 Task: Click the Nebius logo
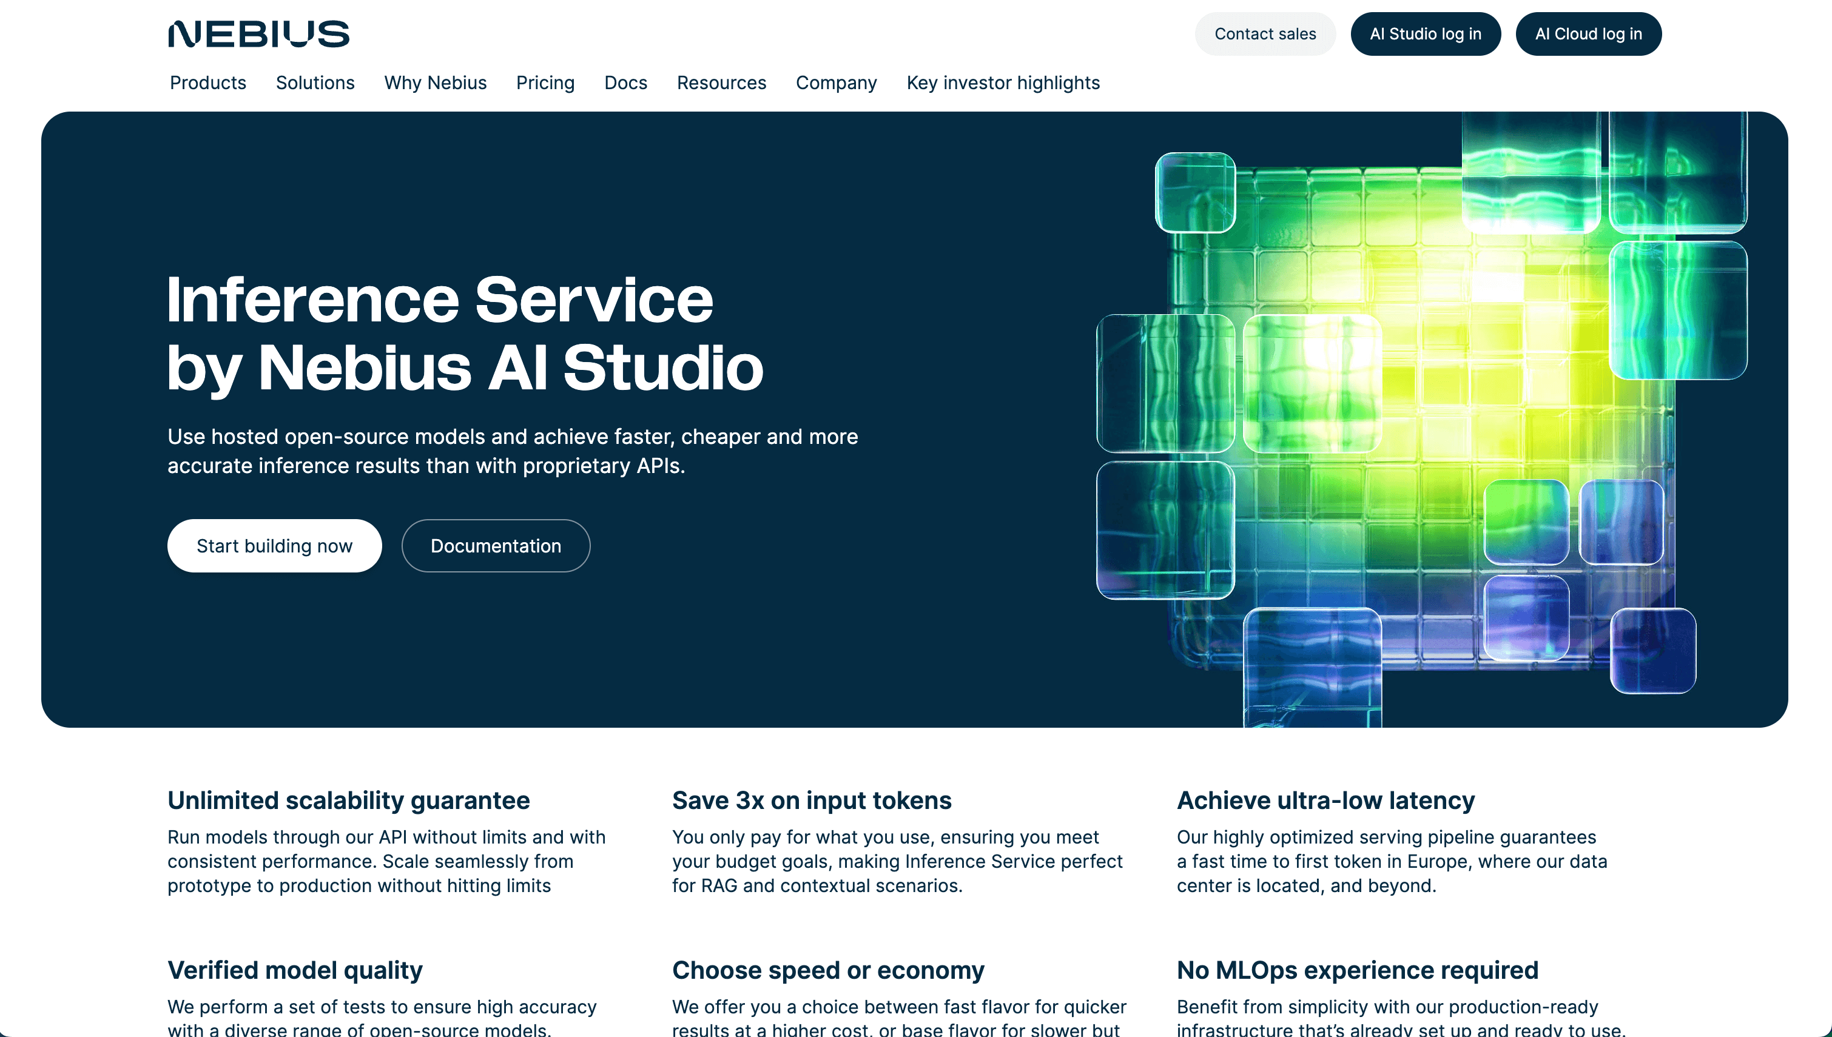(258, 33)
